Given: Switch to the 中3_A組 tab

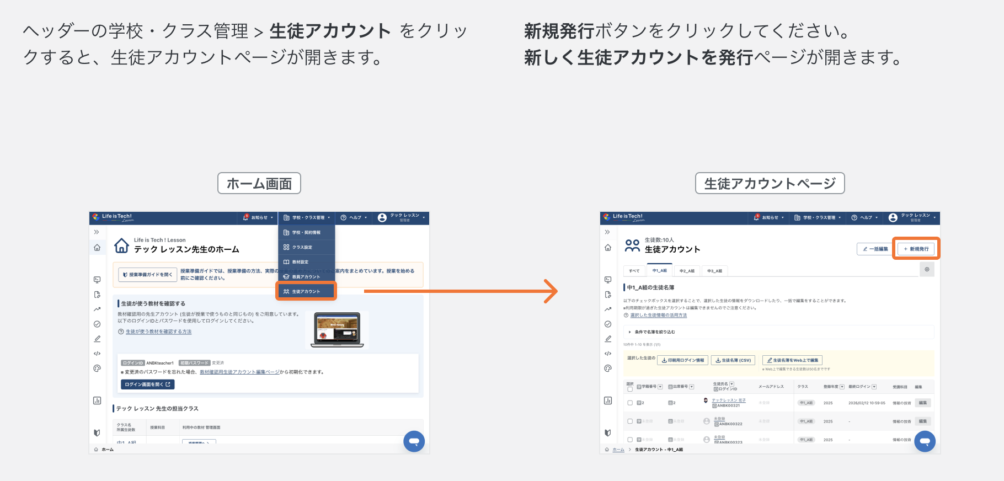Looking at the screenshot, I should (714, 271).
